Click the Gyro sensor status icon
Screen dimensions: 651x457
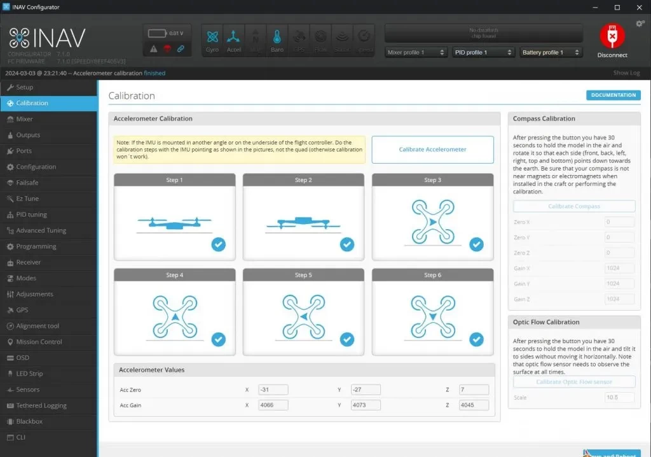pyautogui.click(x=212, y=40)
